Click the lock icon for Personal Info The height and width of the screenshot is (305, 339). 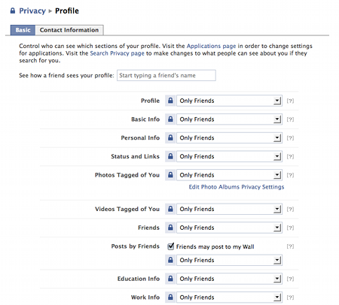[x=170, y=137]
